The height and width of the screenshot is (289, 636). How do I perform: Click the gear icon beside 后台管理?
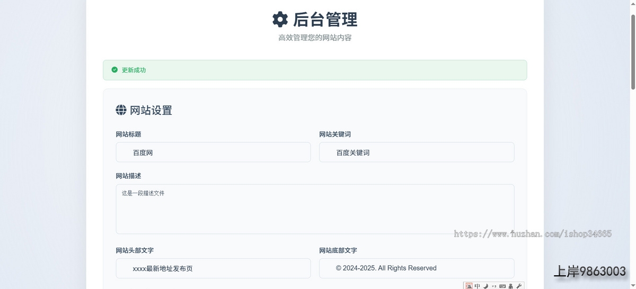coord(280,20)
